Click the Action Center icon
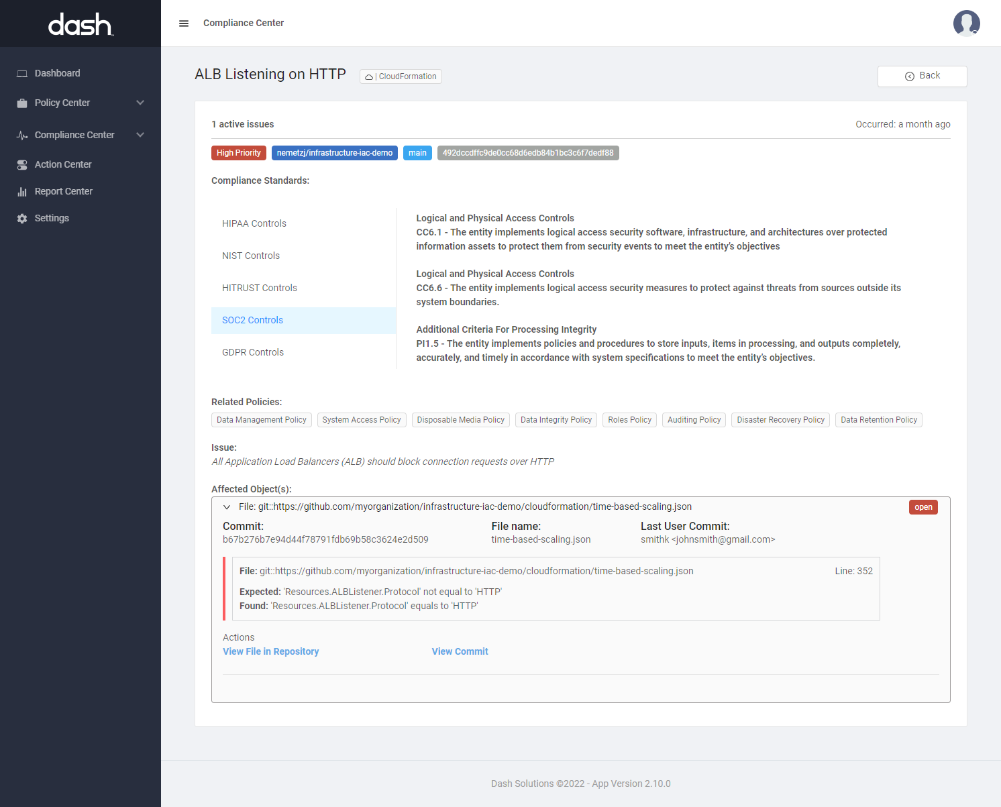This screenshot has width=1001, height=807. 22,165
